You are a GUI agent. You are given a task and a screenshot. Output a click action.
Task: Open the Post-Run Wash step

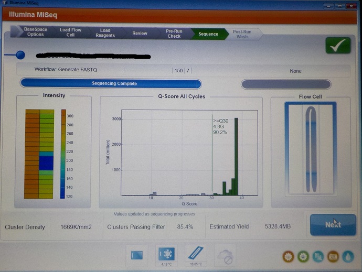(x=242, y=34)
